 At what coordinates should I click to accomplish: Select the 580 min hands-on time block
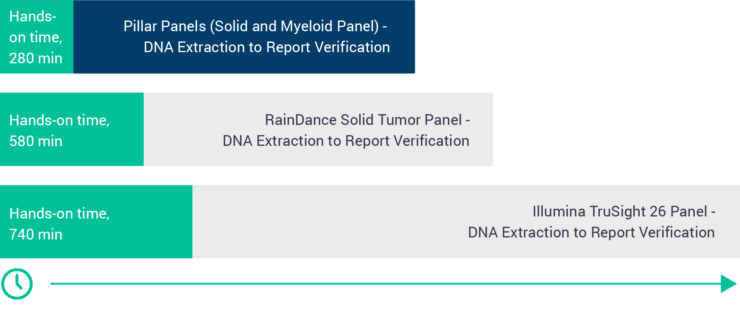tap(72, 129)
